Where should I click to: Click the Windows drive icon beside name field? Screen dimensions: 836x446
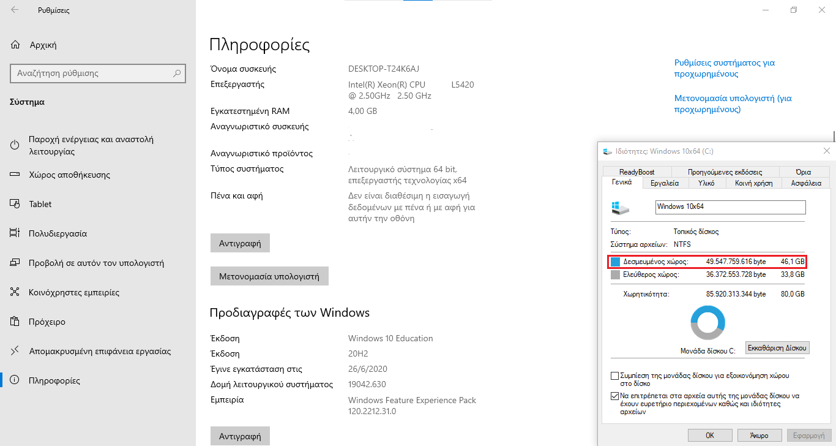coord(621,208)
